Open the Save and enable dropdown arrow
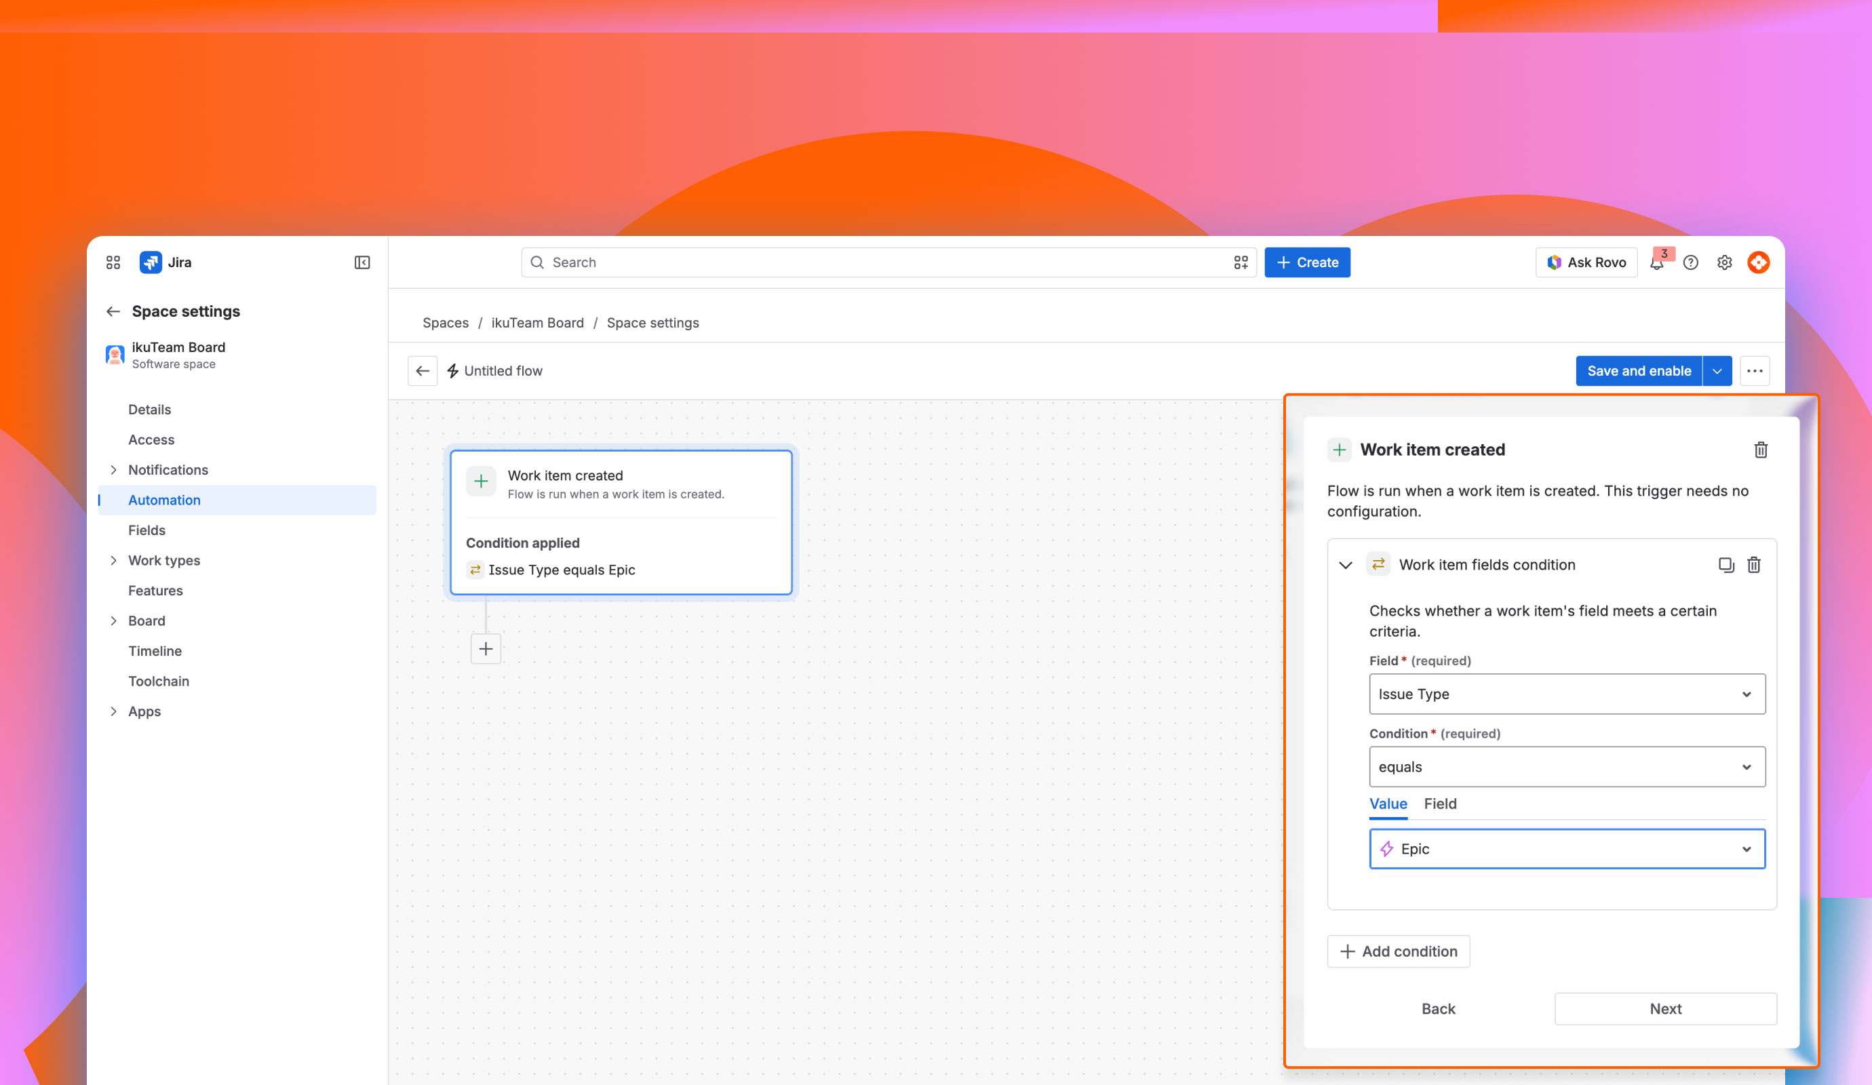 pos(1717,370)
